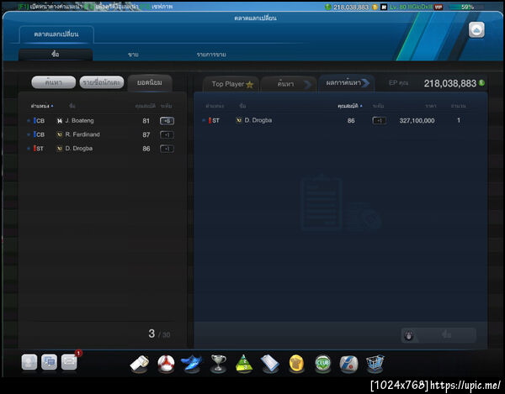This screenshot has height=394, width=505.
Task: Click the gold coin icon in top bar
Action: tap(375, 7)
